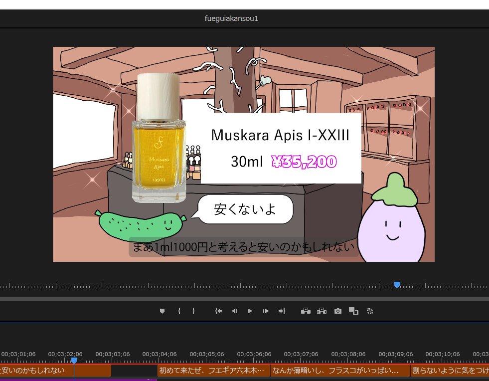Image resolution: width=489 pixels, height=381 pixels.
Task: Click timecode 00;03;08;06 on the timeline ruler
Action: tap(348, 354)
